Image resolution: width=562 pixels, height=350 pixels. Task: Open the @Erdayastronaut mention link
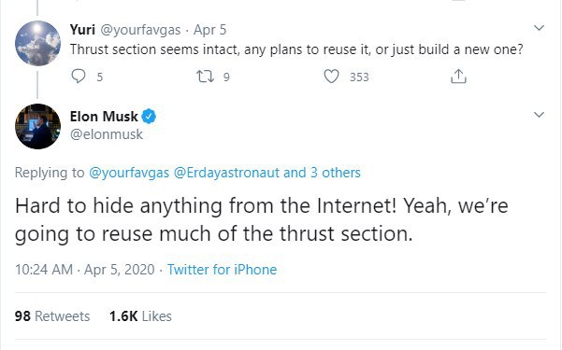pos(226,173)
